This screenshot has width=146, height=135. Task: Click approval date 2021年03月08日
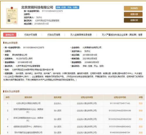pos(90,59)
